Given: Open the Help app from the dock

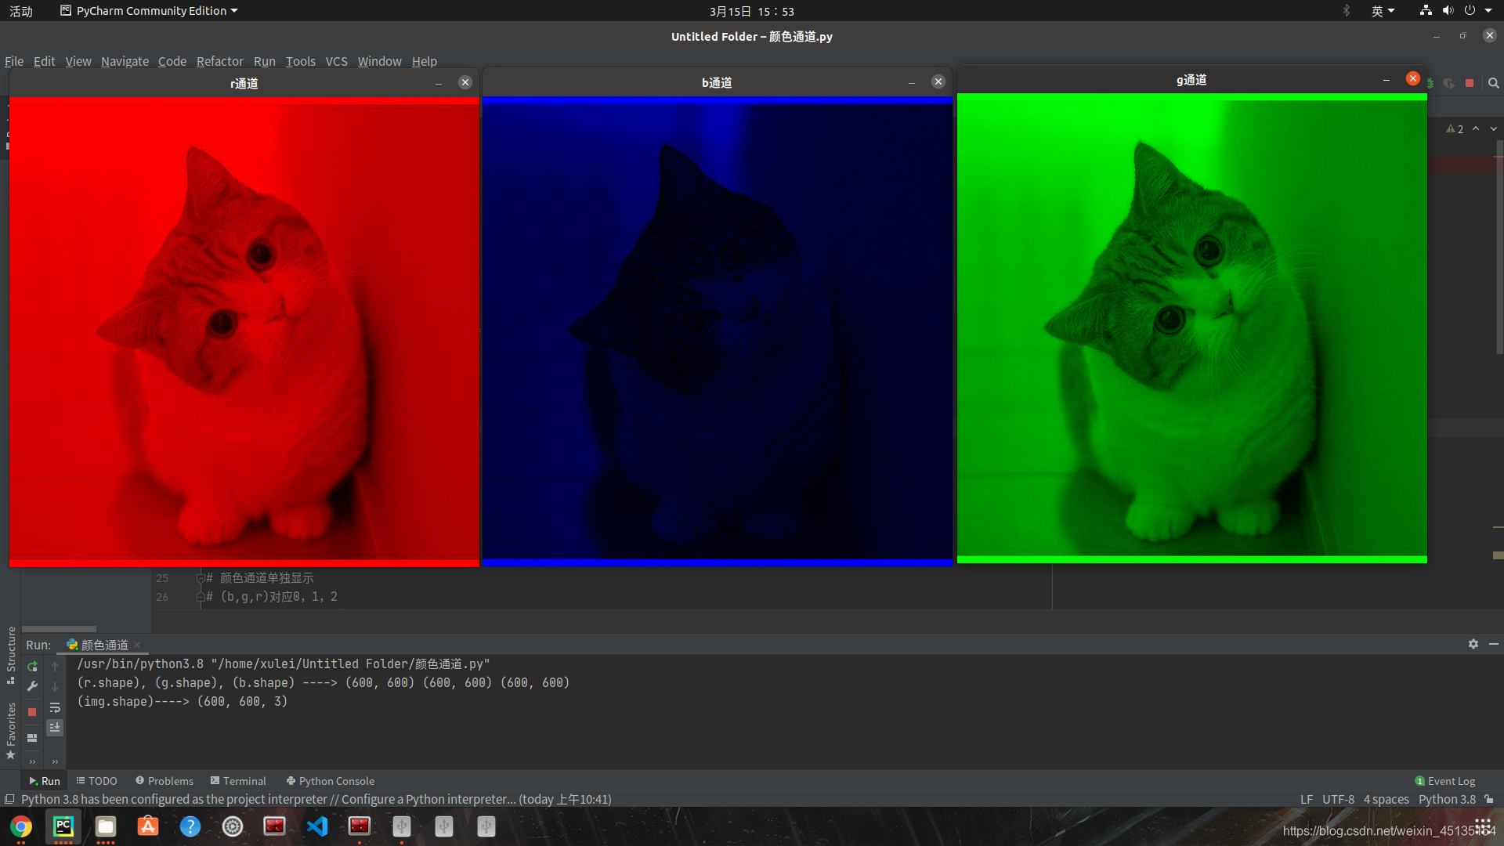Looking at the screenshot, I should point(190,826).
